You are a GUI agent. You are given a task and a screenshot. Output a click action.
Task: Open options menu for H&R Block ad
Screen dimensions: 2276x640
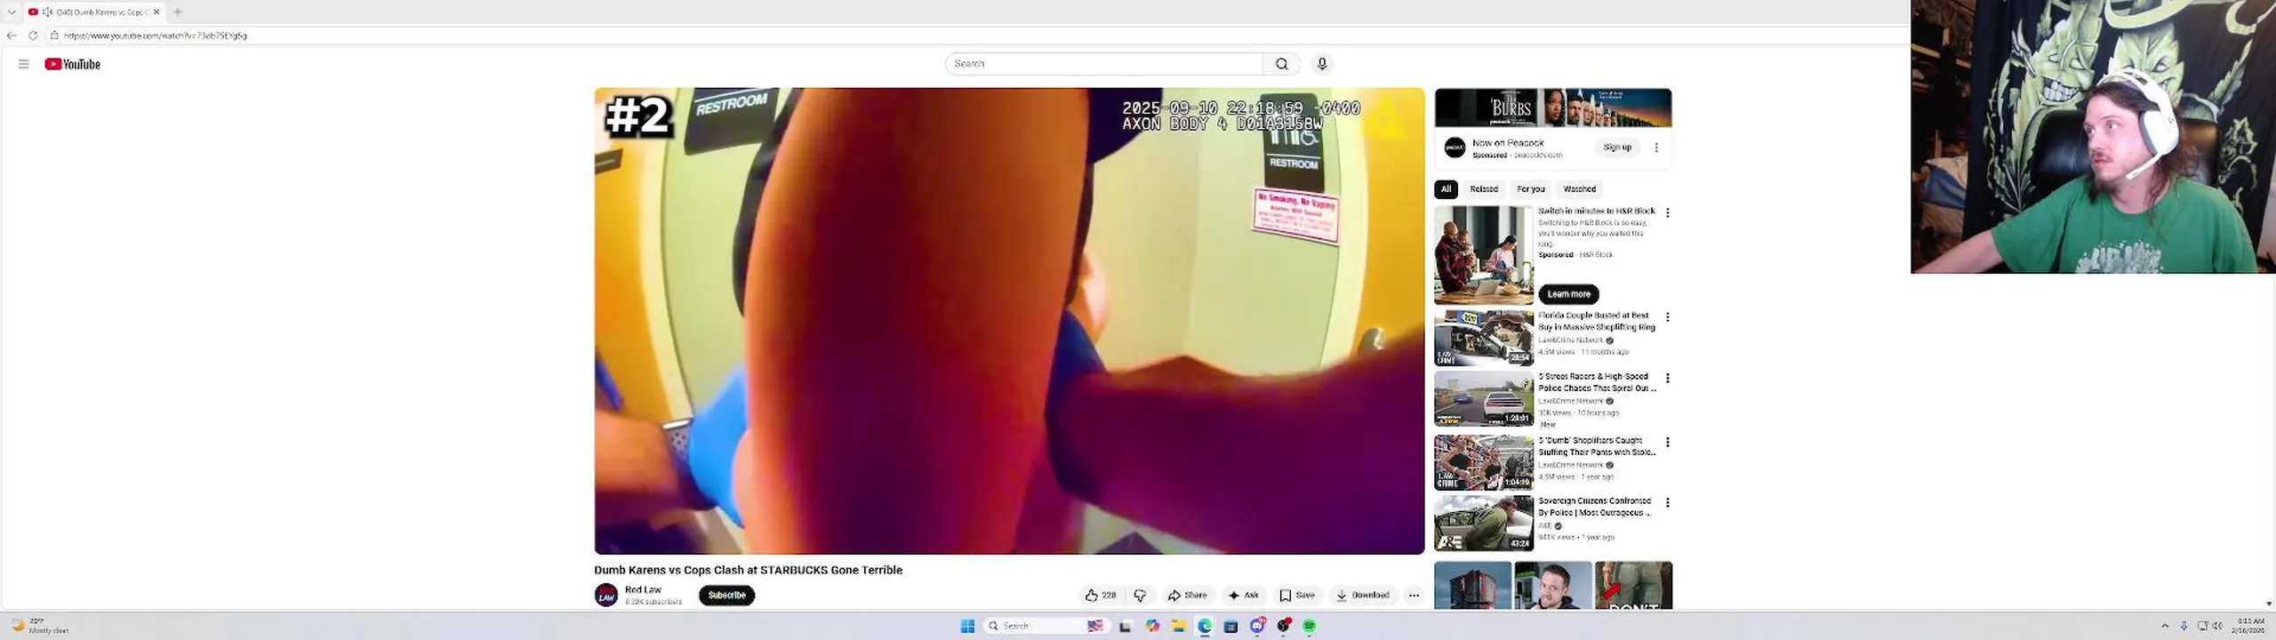point(1668,212)
